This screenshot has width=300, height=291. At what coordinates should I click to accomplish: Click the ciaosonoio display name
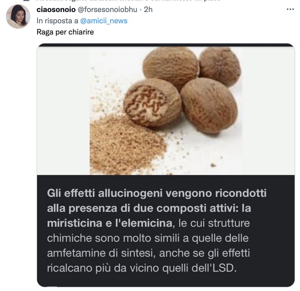[56, 9]
